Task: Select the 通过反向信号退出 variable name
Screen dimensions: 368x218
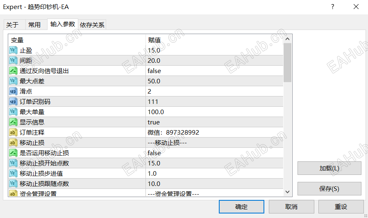Action: (44, 71)
